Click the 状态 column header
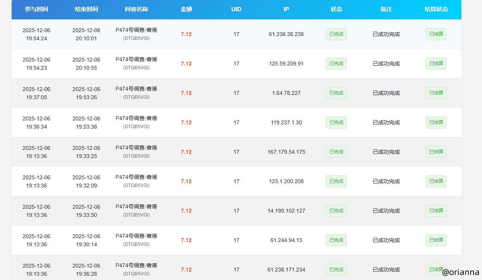Viewport: 482px width, 280px height. coord(336,9)
